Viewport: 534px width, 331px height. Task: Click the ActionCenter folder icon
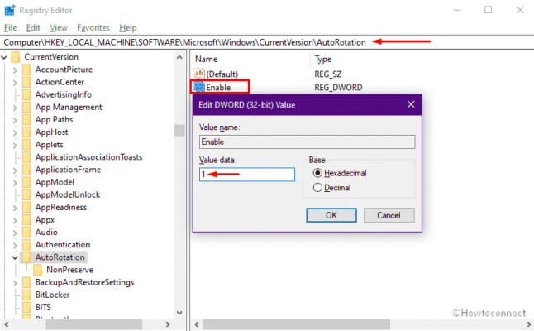point(26,82)
